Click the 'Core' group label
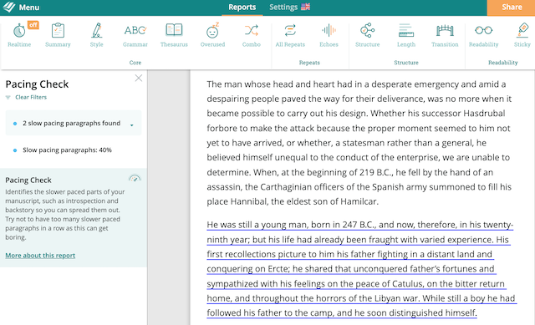 (135, 63)
